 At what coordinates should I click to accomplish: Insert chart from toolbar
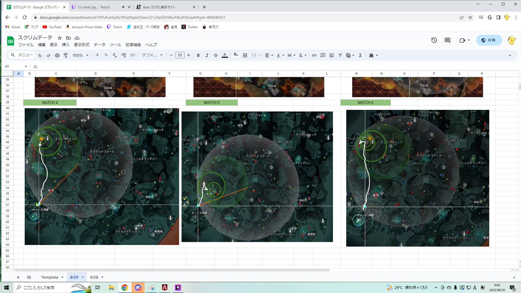(332, 55)
